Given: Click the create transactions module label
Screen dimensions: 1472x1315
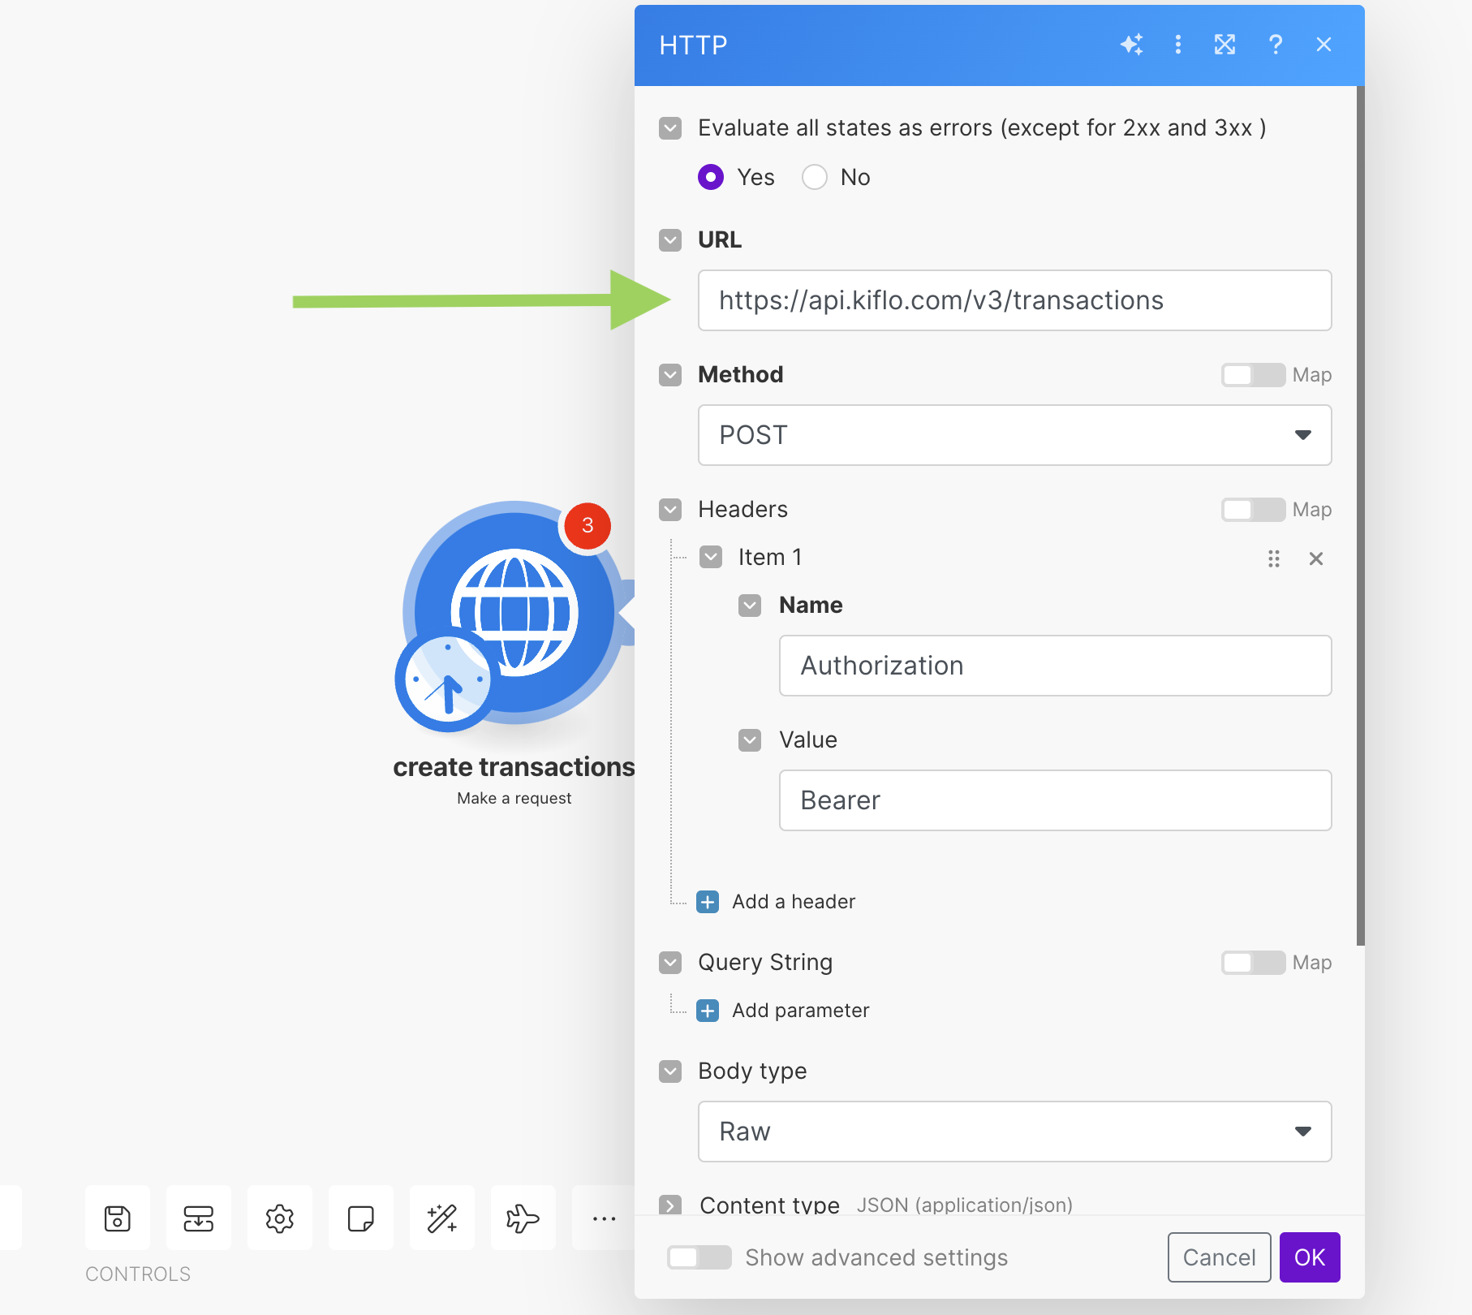Looking at the screenshot, I should click(x=514, y=767).
